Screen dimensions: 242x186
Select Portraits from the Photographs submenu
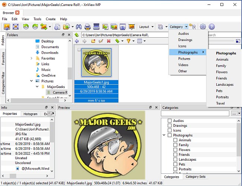[x=222, y=97]
